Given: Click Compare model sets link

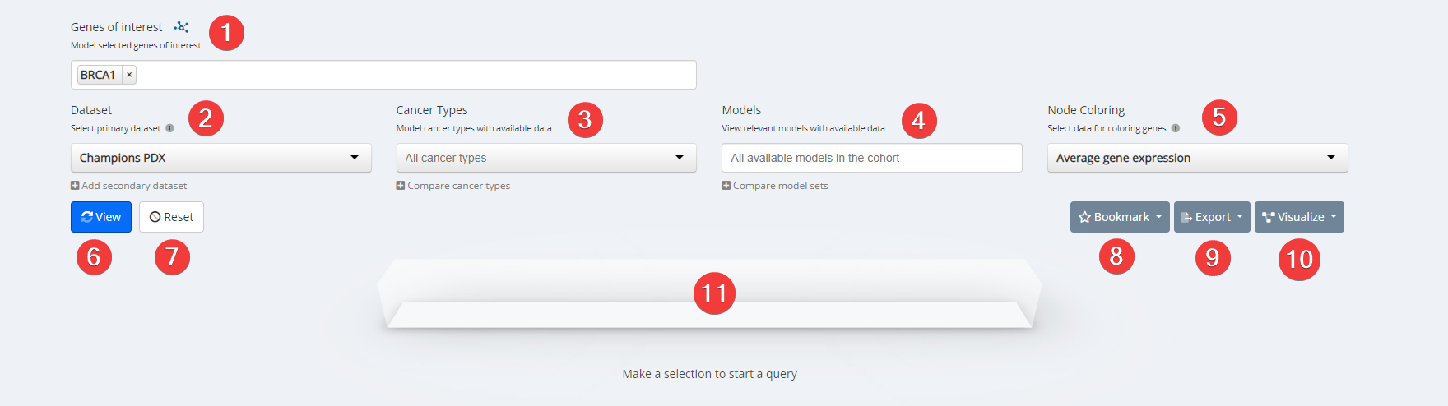Looking at the screenshot, I should click(x=775, y=186).
